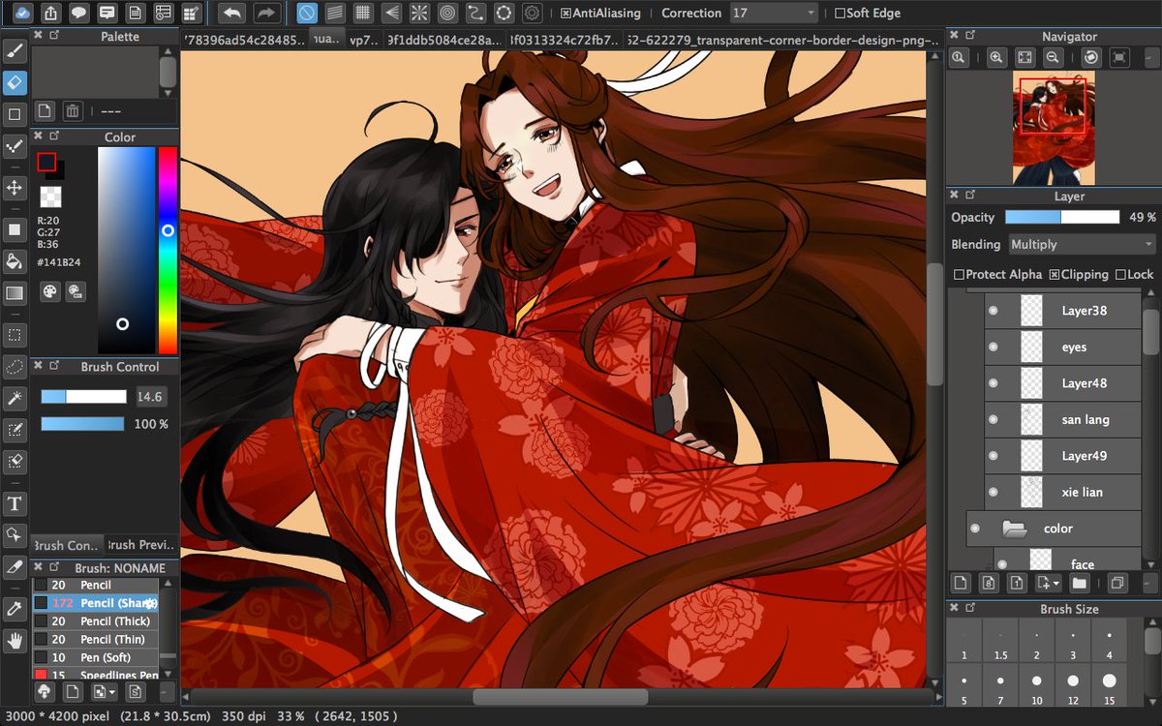Image resolution: width=1162 pixels, height=726 pixels.
Task: Select the Eraser tool
Action: point(15,82)
